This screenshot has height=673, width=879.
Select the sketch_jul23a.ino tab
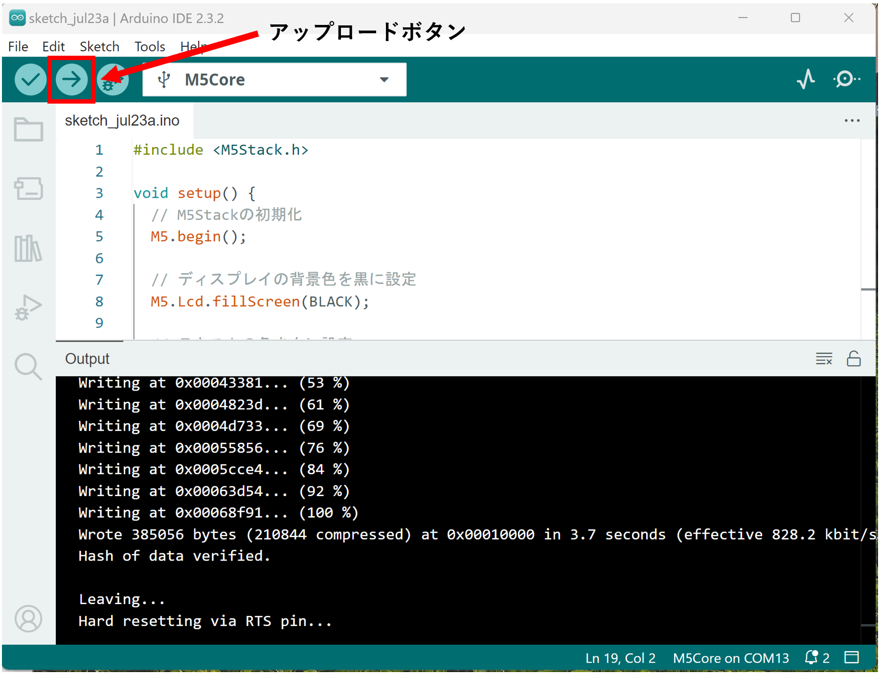coord(123,120)
